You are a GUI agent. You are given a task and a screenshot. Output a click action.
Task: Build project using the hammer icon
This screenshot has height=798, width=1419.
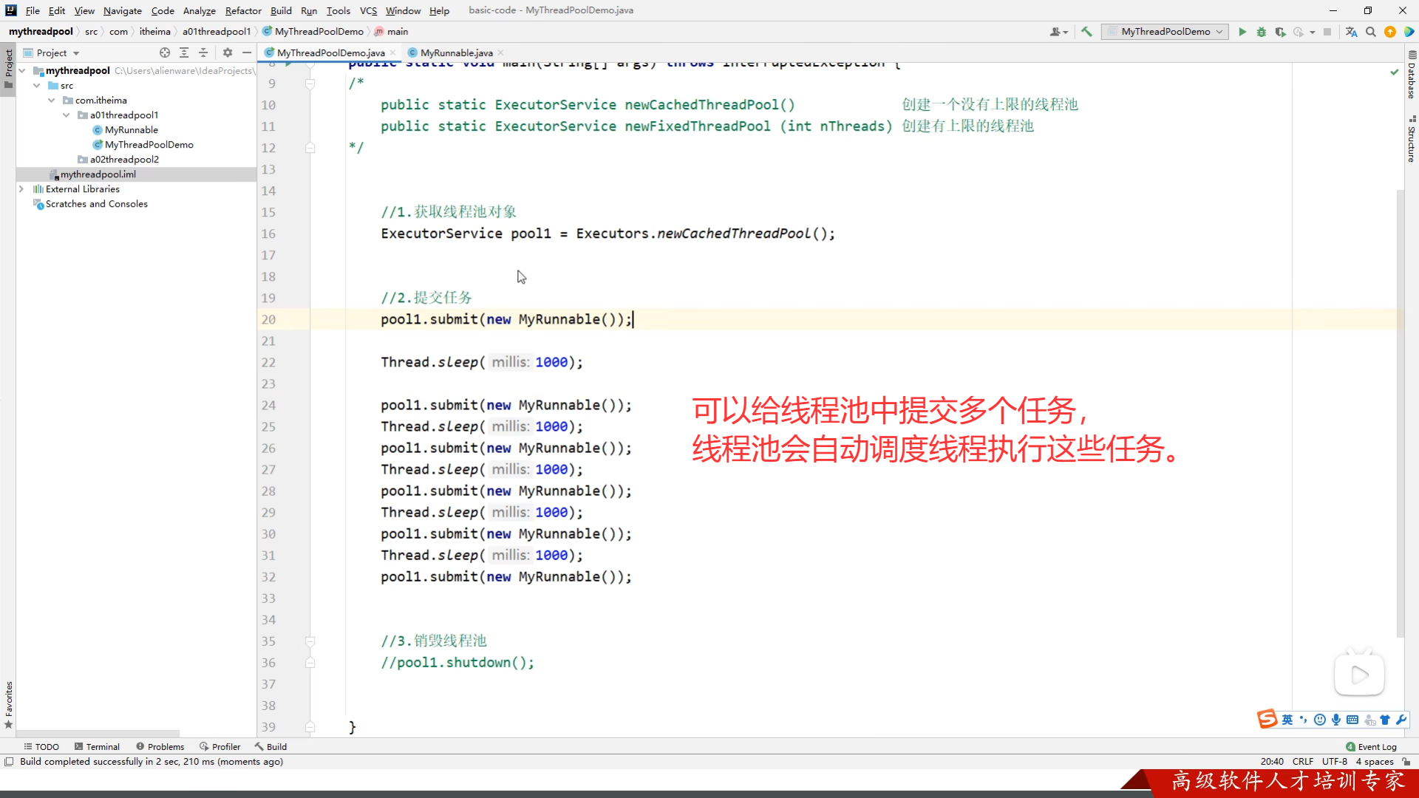click(x=1086, y=32)
